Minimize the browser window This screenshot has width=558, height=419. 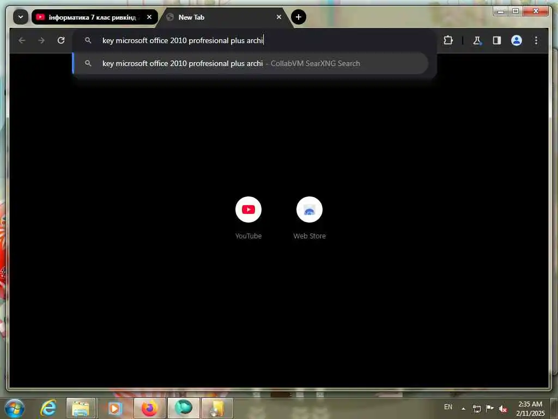click(x=501, y=11)
